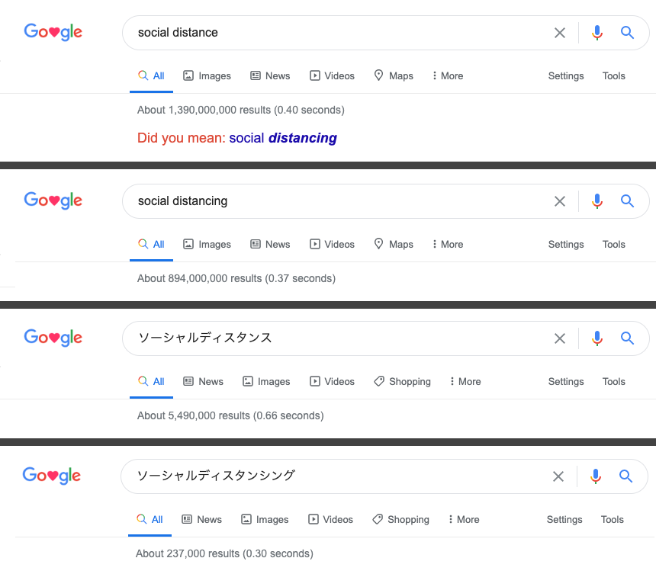This screenshot has width=656, height=574.
Task: Open the More dropdown under 'ソーシャルディスタンシング' search
Action: point(463,520)
